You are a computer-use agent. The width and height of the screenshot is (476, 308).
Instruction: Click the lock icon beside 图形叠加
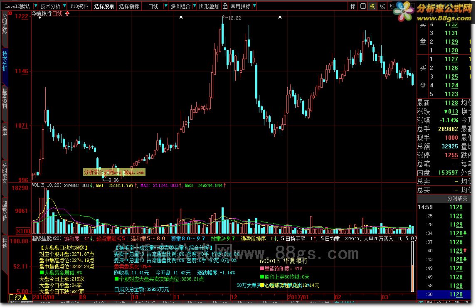pos(225,6)
